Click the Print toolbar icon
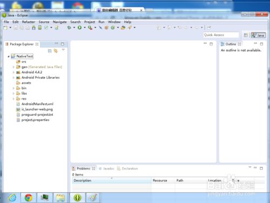Viewport: 270px width, 203px height. point(28,28)
